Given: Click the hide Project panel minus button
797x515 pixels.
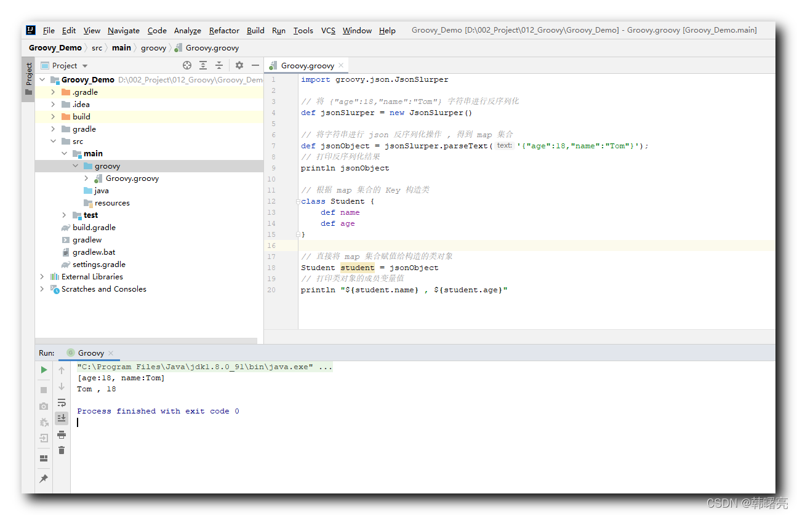Looking at the screenshot, I should pyautogui.click(x=255, y=65).
